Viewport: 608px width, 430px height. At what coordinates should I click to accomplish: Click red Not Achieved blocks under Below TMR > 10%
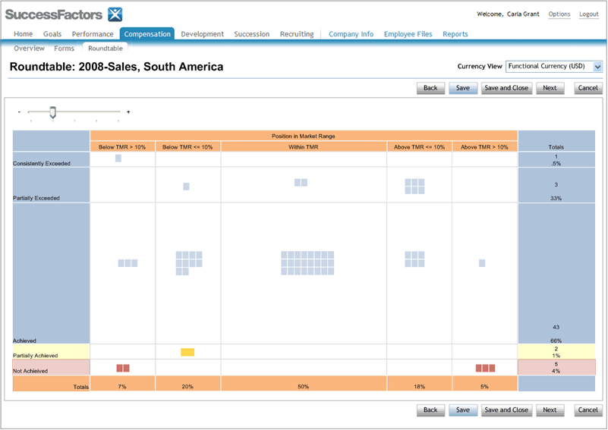(x=123, y=368)
